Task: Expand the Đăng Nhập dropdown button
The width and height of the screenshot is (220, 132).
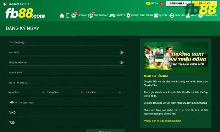Action: pyautogui.click(x=178, y=3)
